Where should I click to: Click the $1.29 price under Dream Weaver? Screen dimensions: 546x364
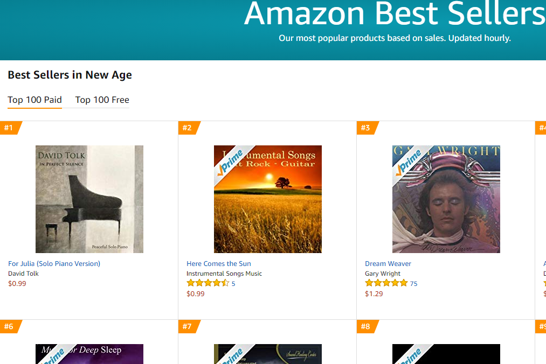(x=374, y=294)
